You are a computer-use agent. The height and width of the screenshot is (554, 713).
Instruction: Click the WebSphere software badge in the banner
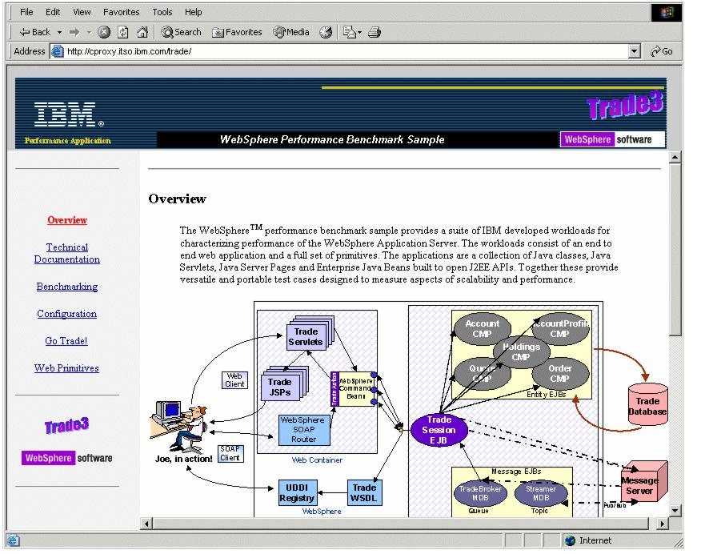[x=612, y=139]
